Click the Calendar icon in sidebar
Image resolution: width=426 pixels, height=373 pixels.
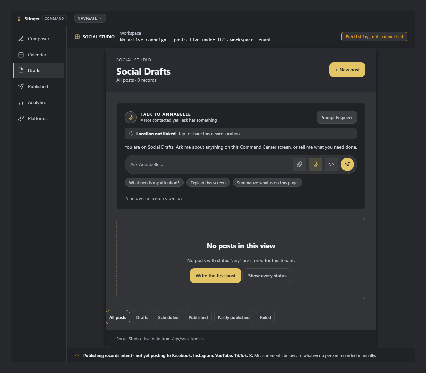coord(21,55)
